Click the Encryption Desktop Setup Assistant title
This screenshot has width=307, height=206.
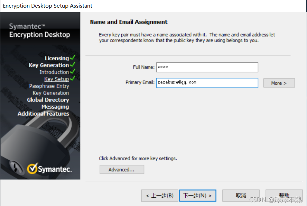(x=47, y=6)
